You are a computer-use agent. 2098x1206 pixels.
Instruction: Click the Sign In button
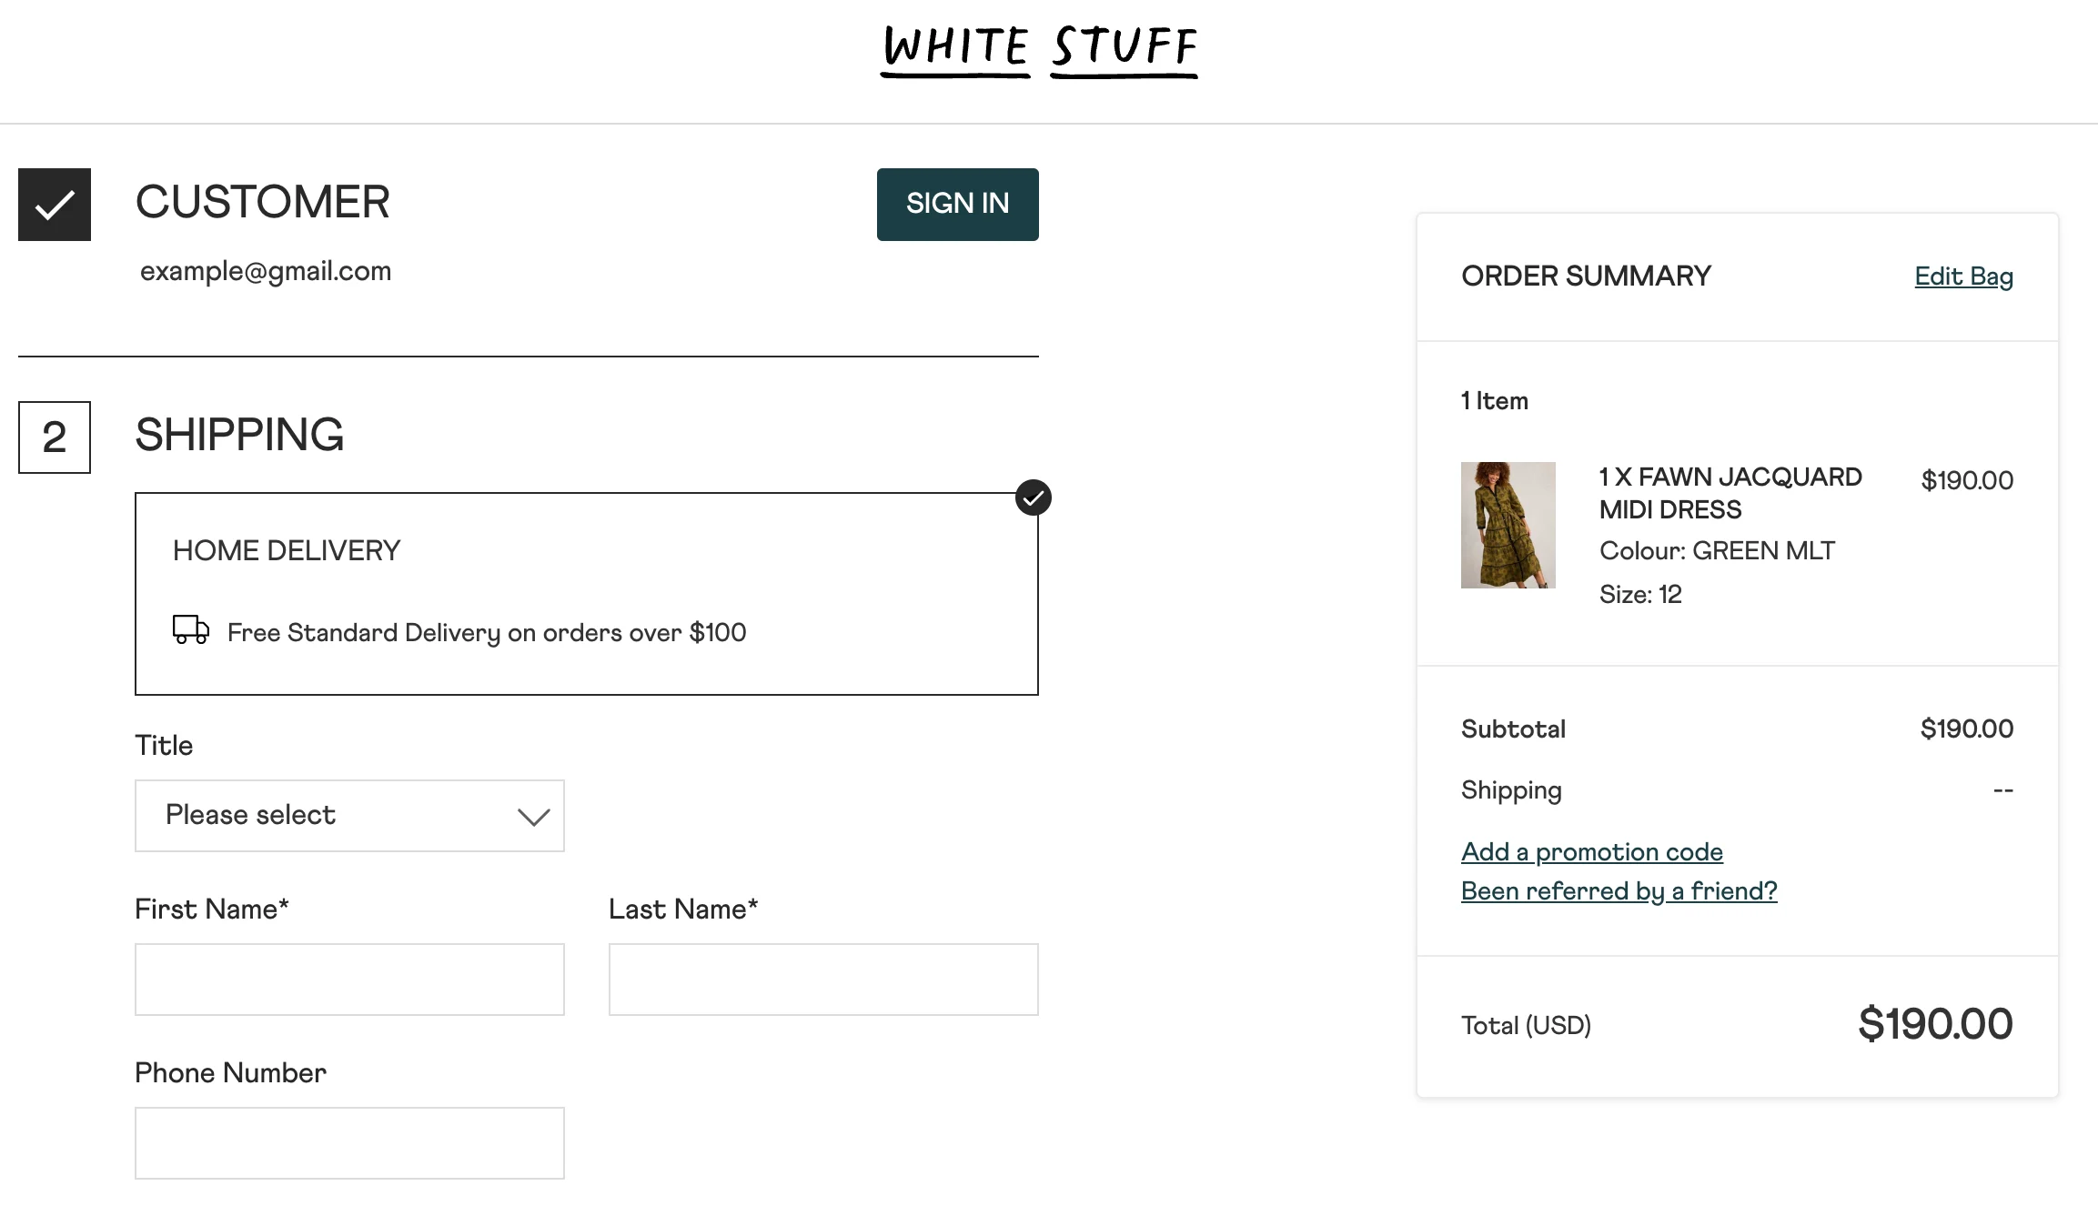(x=957, y=205)
